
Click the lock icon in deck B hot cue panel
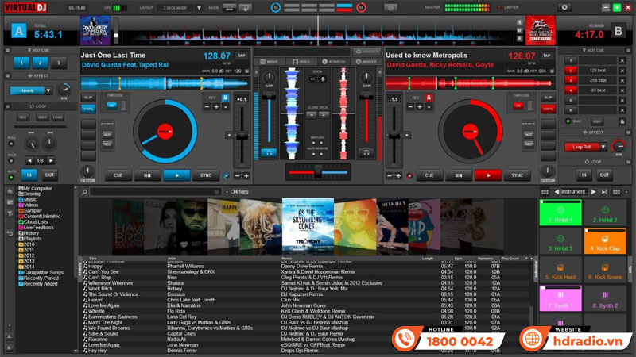(622, 121)
